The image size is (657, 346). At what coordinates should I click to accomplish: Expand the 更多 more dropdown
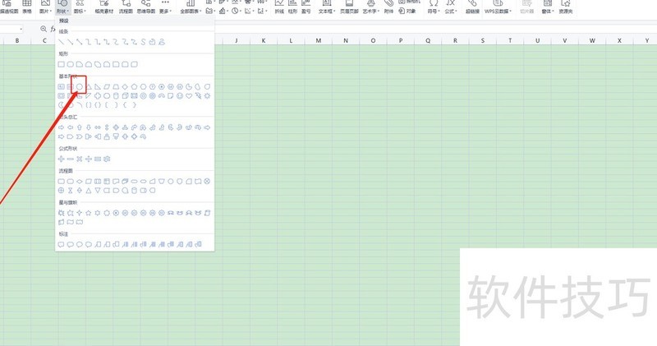point(166,7)
